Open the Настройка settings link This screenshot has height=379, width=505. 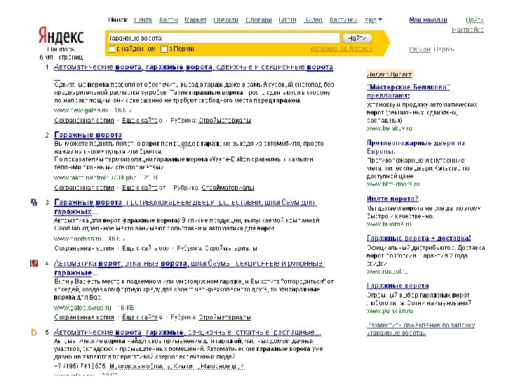pos(468,30)
